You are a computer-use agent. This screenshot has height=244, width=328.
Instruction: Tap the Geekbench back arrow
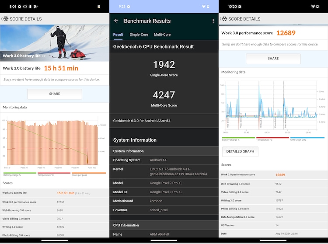116,21
